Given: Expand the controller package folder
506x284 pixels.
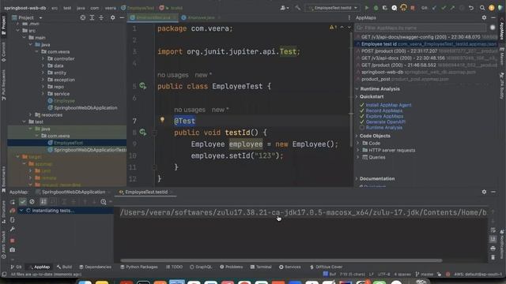Looking at the screenshot, I should click(x=43, y=58).
